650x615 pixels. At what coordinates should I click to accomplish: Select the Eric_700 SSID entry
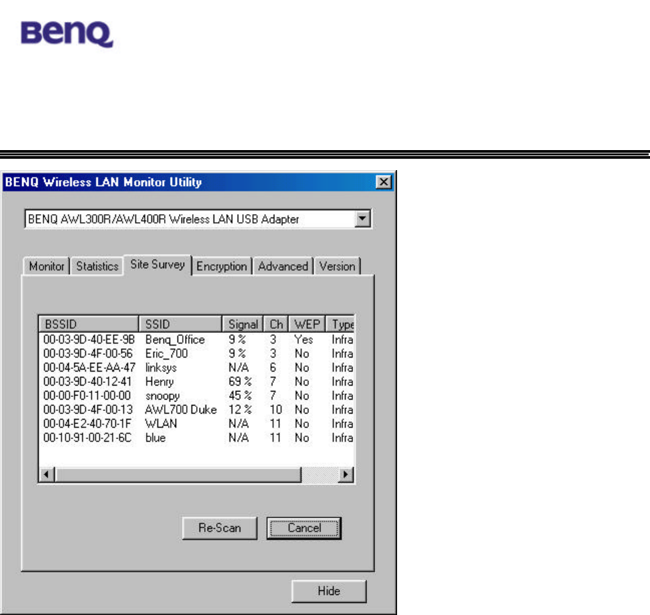(x=166, y=354)
